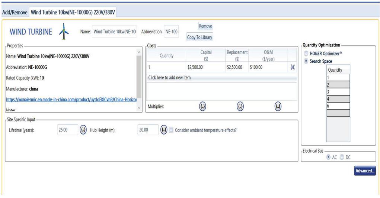Select Search Space radio option
380x198 pixels.
coord(306,61)
